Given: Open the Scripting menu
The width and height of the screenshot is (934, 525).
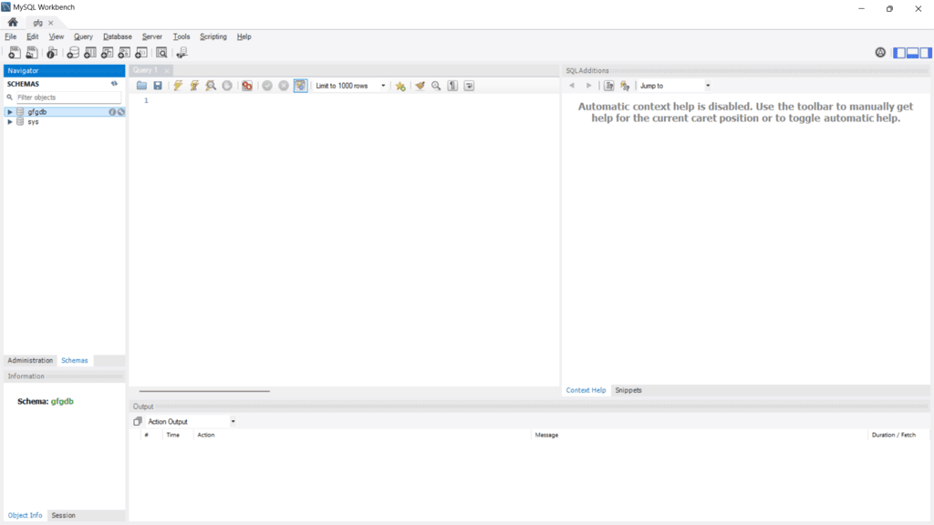Looking at the screenshot, I should point(213,36).
